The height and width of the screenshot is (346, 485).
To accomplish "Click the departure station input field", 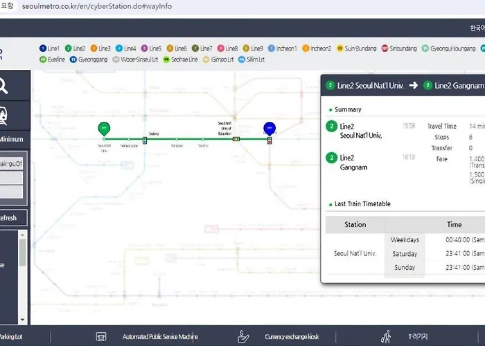I will (11, 163).
